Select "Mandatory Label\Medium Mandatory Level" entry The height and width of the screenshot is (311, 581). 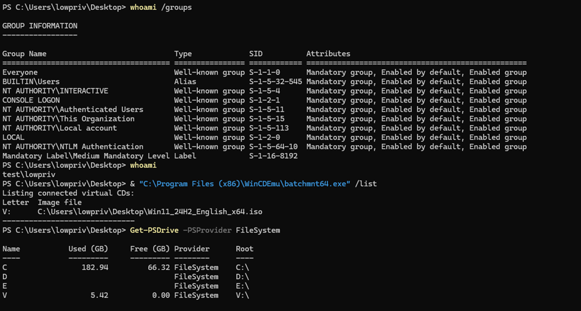click(86, 156)
